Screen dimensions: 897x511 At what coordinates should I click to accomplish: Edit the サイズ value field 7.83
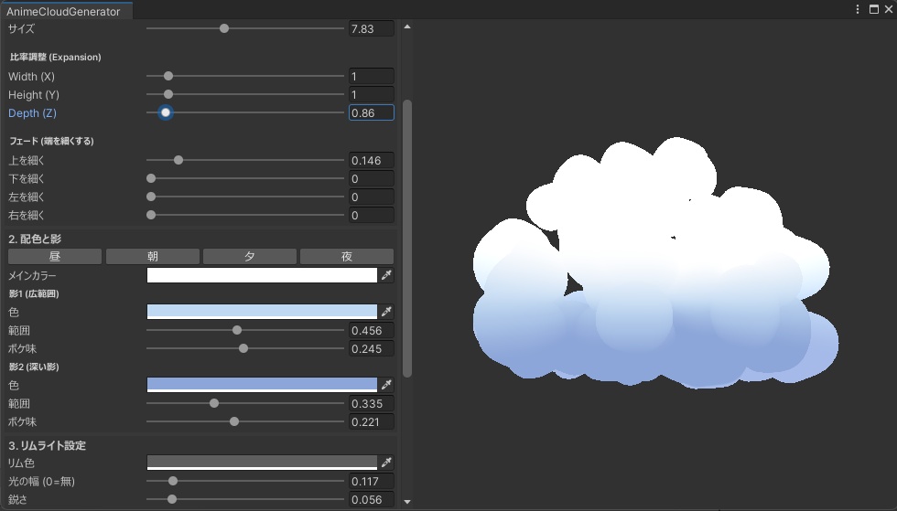[372, 28]
